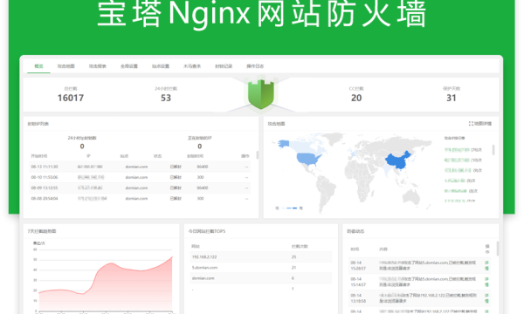Image resolution: width=524 pixels, height=314 pixels.
Task: Open the 站点设置 tab
Action: 161,66
